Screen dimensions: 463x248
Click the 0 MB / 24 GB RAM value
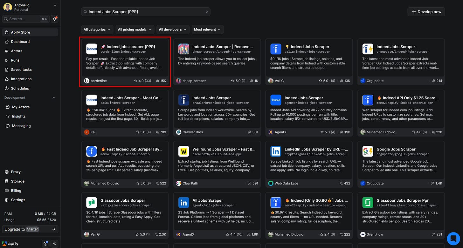click(45, 214)
